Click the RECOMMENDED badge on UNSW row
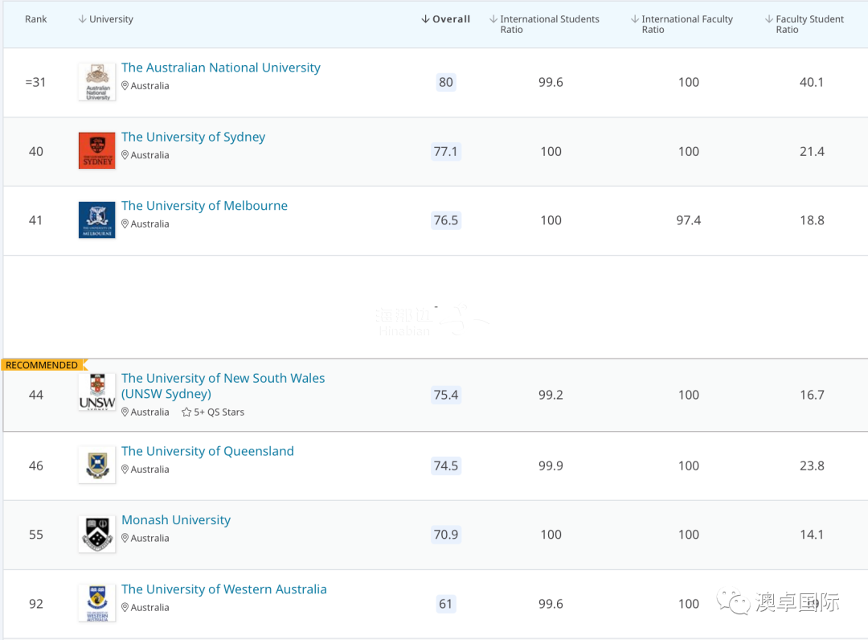868x640 pixels. pos(43,365)
